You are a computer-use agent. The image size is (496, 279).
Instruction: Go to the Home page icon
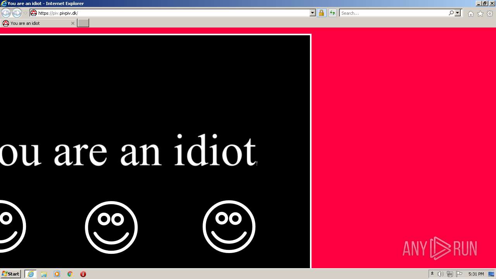(x=470, y=14)
